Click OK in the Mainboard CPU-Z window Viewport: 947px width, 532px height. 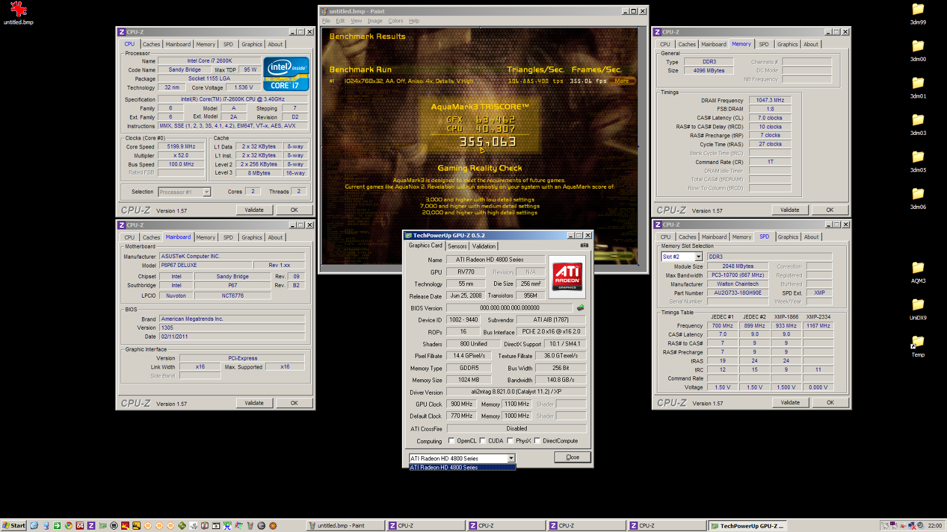294,403
